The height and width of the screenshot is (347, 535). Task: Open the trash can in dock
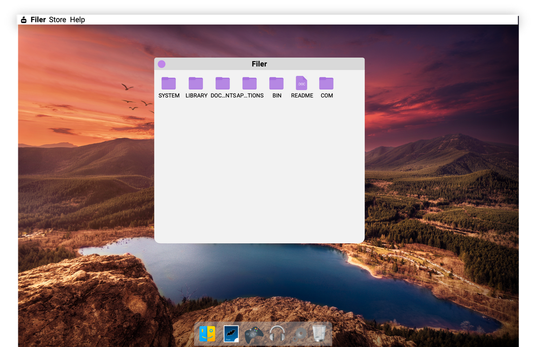tap(319, 333)
